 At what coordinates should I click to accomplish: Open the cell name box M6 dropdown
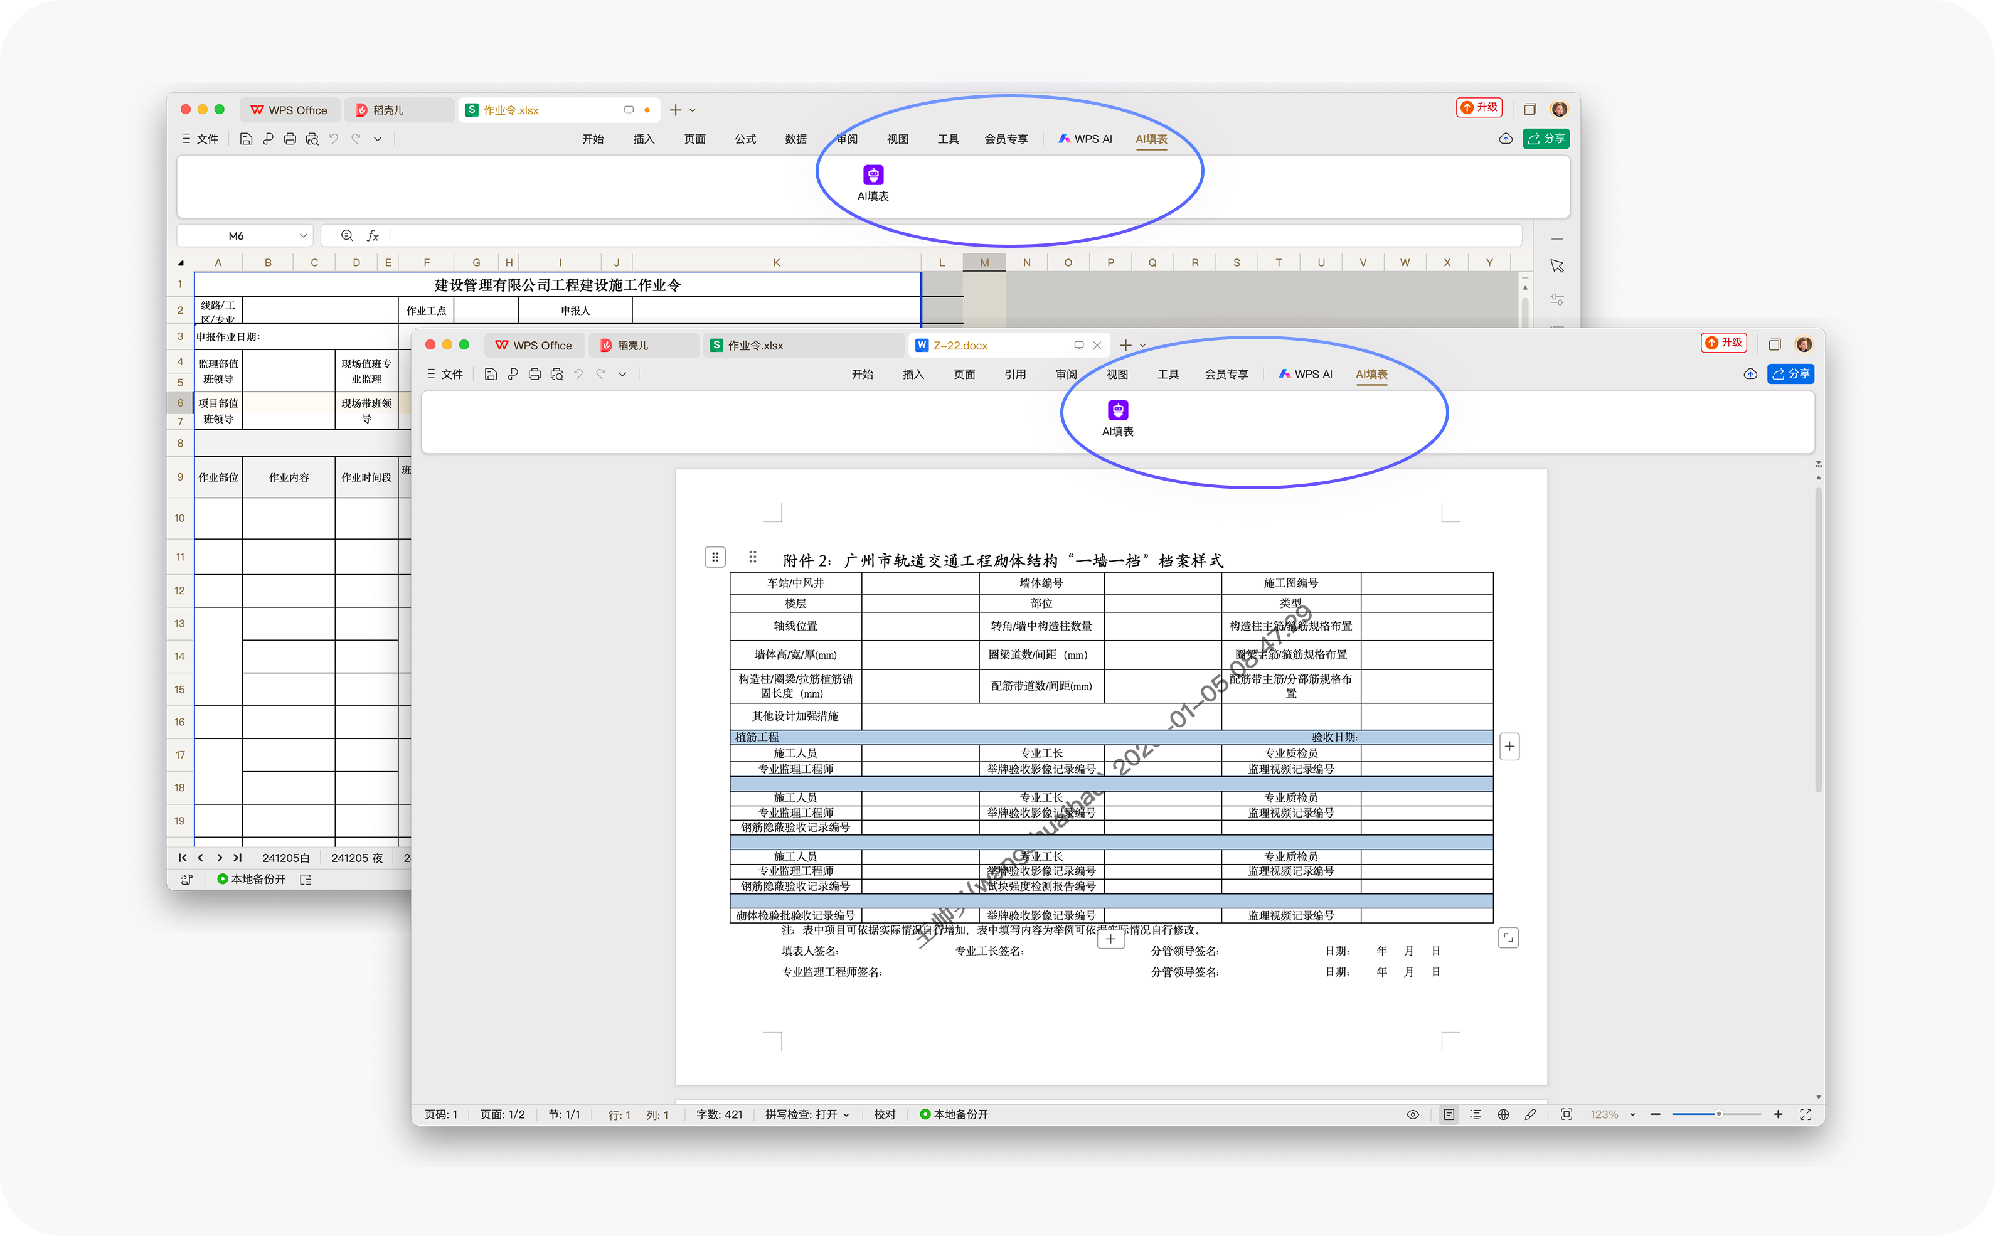[303, 235]
